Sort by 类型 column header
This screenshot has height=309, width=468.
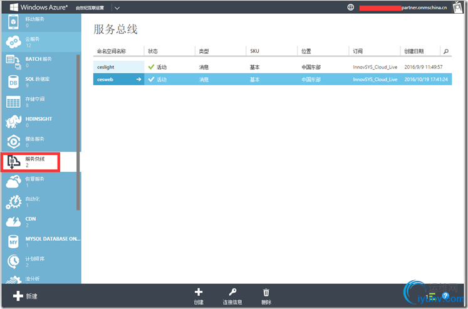pyautogui.click(x=204, y=51)
